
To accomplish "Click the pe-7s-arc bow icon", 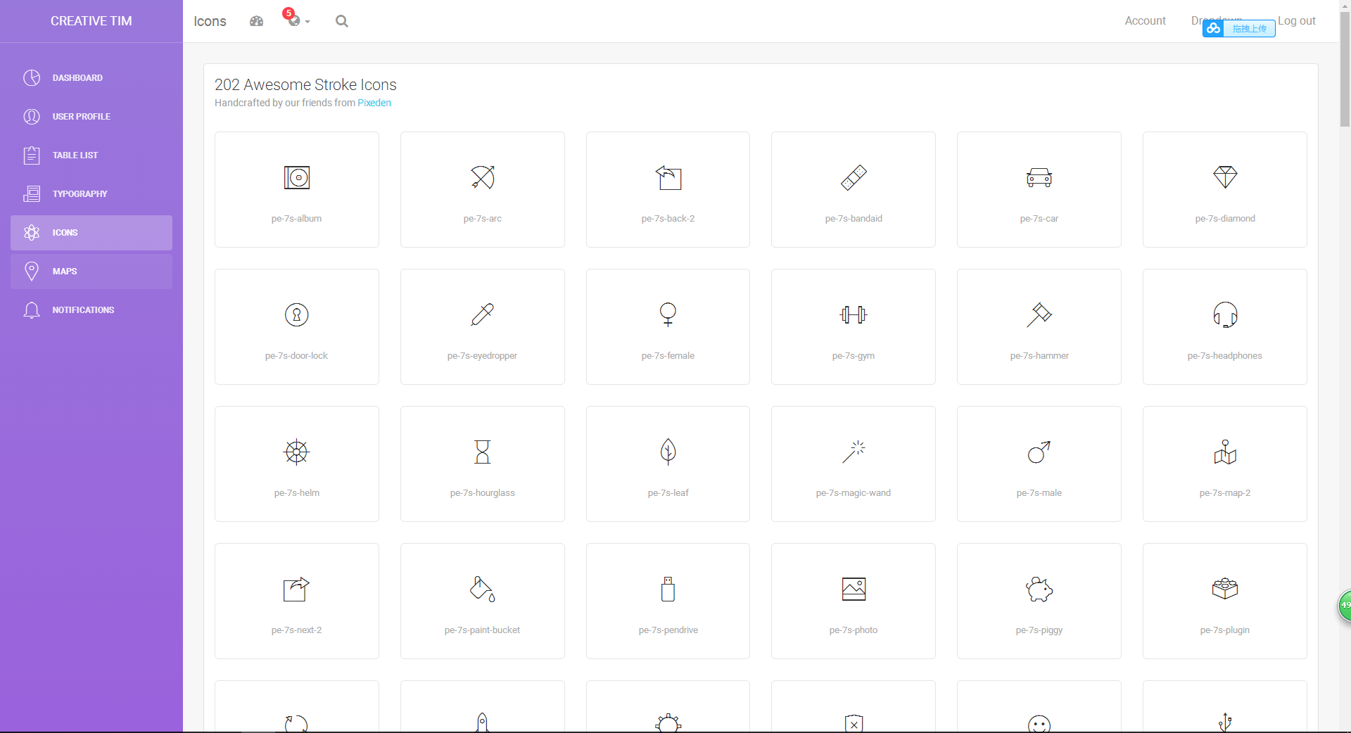I will [x=483, y=177].
